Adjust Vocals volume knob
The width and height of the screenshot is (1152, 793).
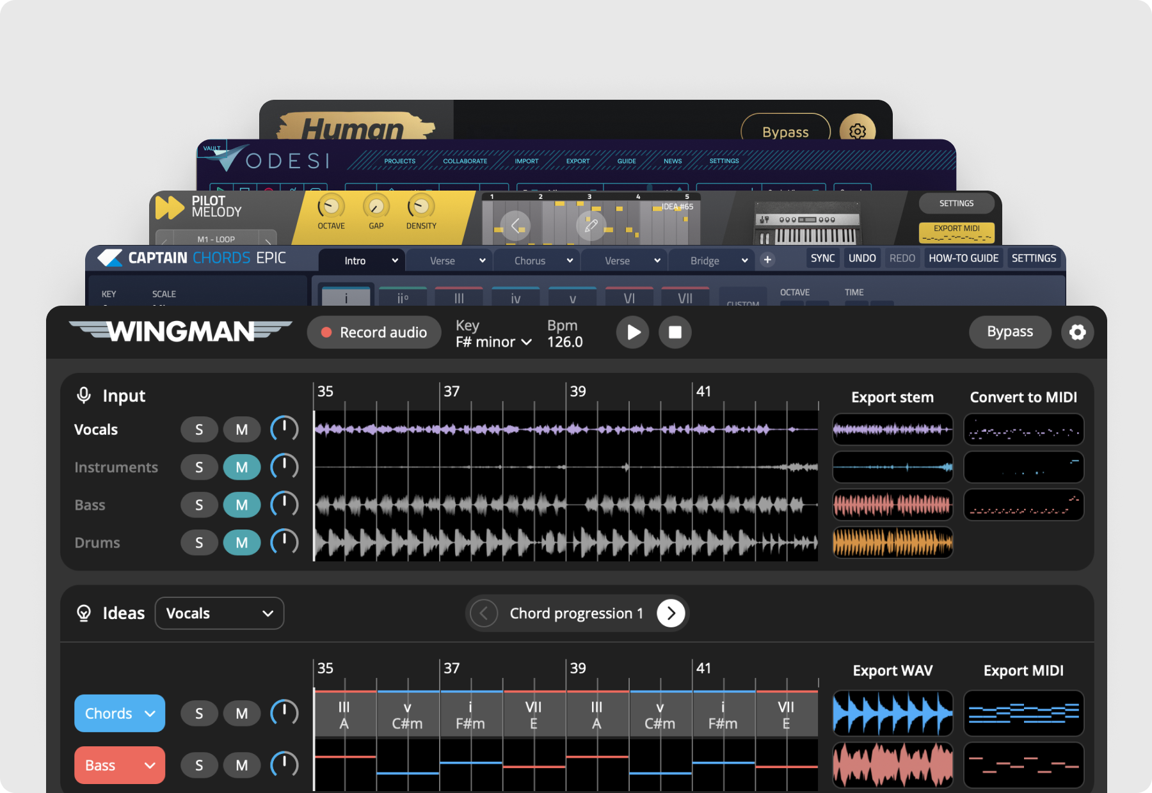point(285,428)
